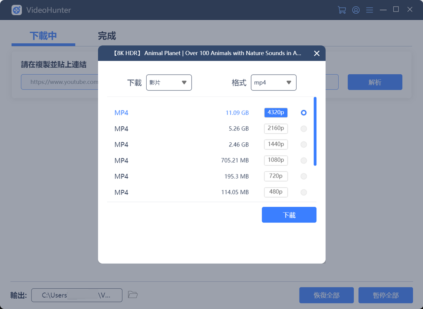Switch to the 完成 tab
Viewport: 423px width, 309px height.
(x=107, y=36)
